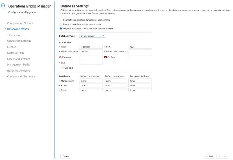Click the RTSM schema name field
The width and height of the screenshot is (233, 160).
coord(91,85)
